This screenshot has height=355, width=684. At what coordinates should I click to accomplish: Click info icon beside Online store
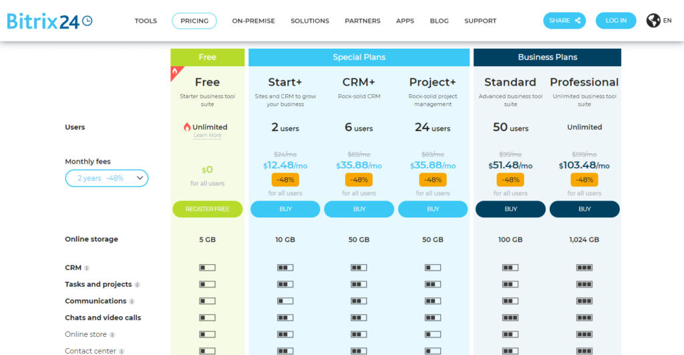(x=112, y=335)
